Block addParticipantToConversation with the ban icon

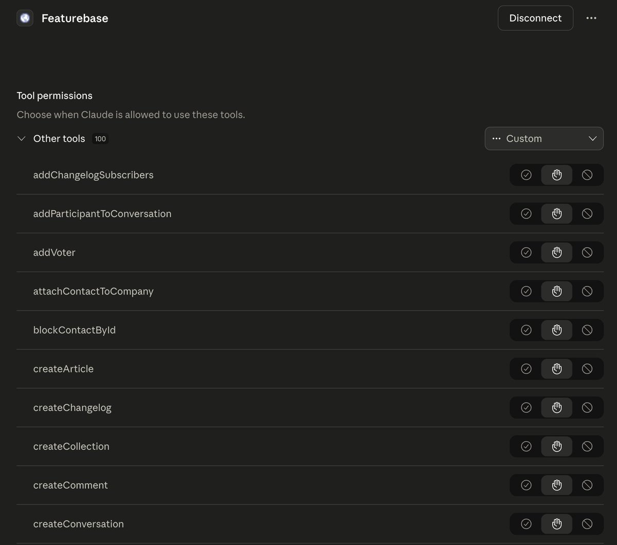click(587, 213)
